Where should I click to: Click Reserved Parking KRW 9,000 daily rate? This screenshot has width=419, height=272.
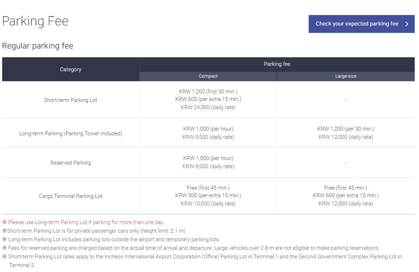[208, 166]
